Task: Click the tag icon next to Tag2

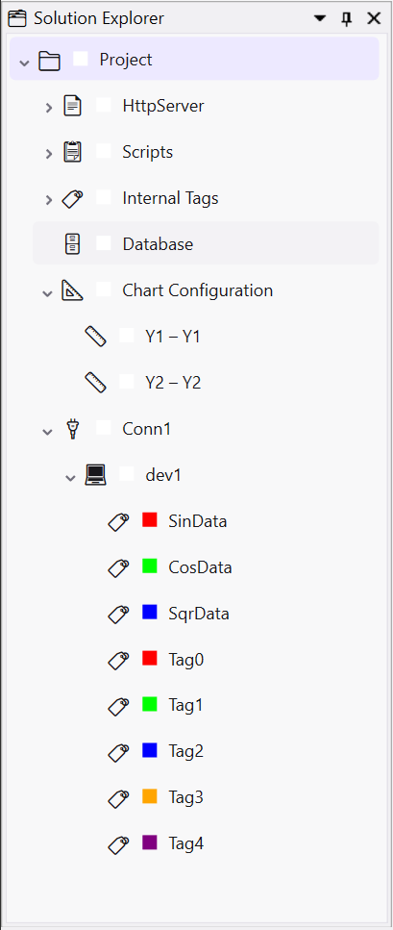Action: 118,753
